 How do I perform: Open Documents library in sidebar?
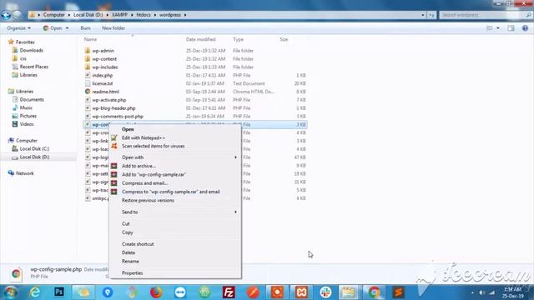click(x=32, y=100)
